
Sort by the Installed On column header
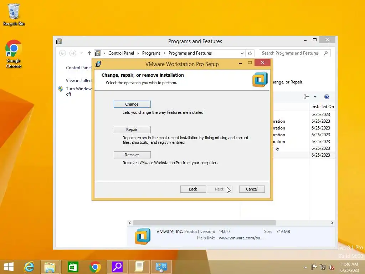(x=322, y=106)
